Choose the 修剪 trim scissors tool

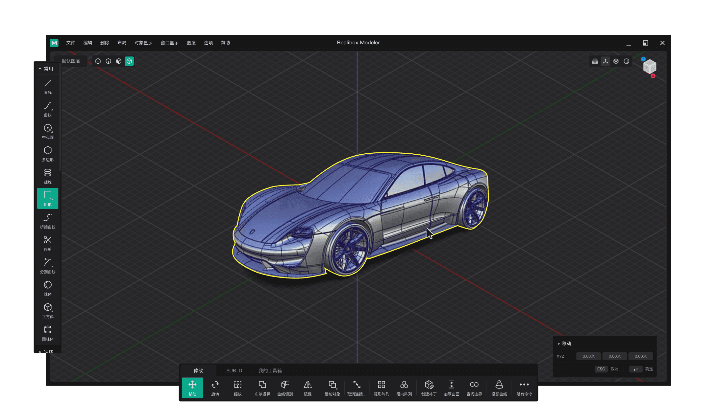(48, 243)
